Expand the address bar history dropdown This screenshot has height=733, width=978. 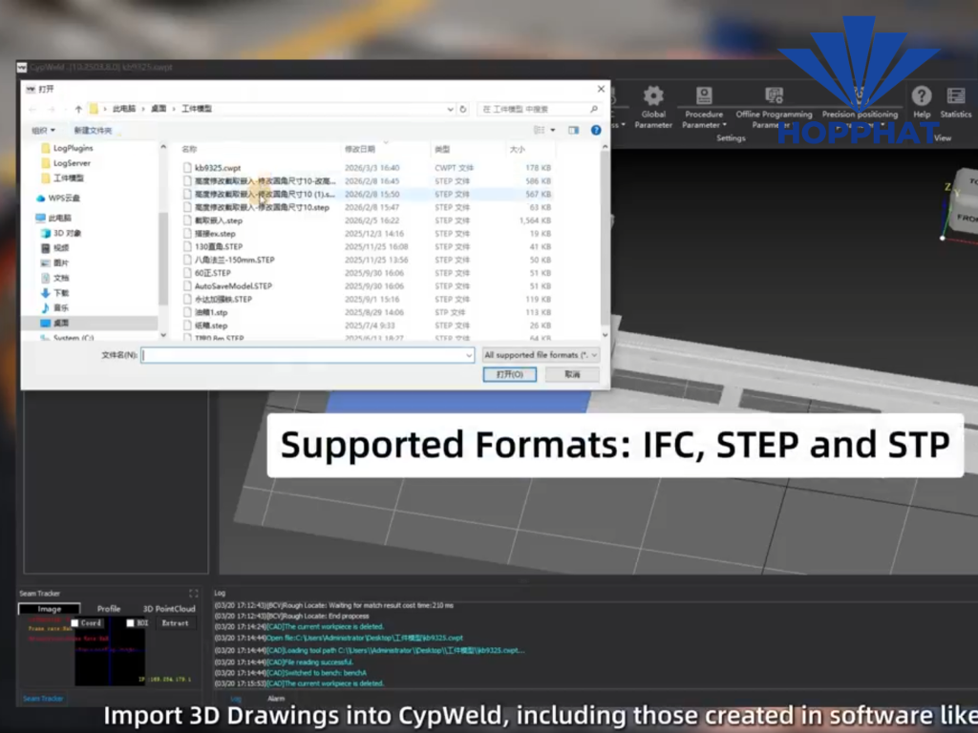pyautogui.click(x=450, y=109)
